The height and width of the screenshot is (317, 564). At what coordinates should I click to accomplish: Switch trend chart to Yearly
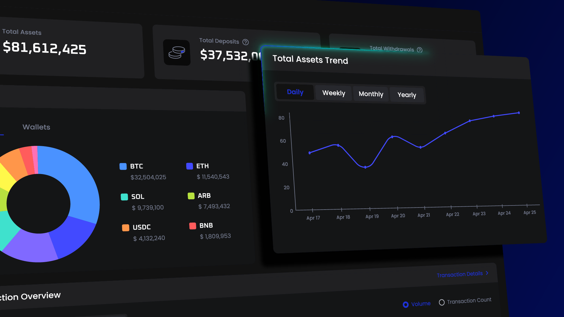click(x=407, y=95)
